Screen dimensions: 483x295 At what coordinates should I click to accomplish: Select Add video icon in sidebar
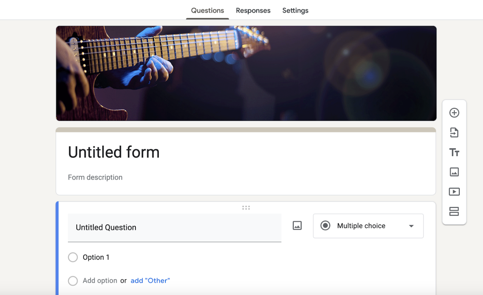tap(454, 192)
